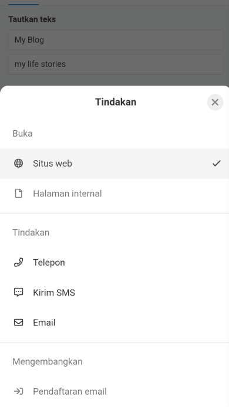Image resolution: width=229 pixels, height=407 pixels.
Task: Click the globe icon for Situs web
Action: (x=18, y=163)
